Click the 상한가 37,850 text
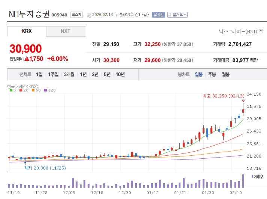The width and height of the screenshot is (267, 199). click(178, 44)
